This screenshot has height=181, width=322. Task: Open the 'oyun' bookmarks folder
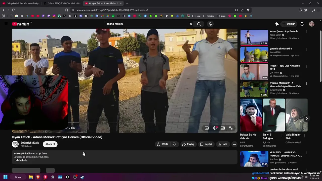coord(221,16)
